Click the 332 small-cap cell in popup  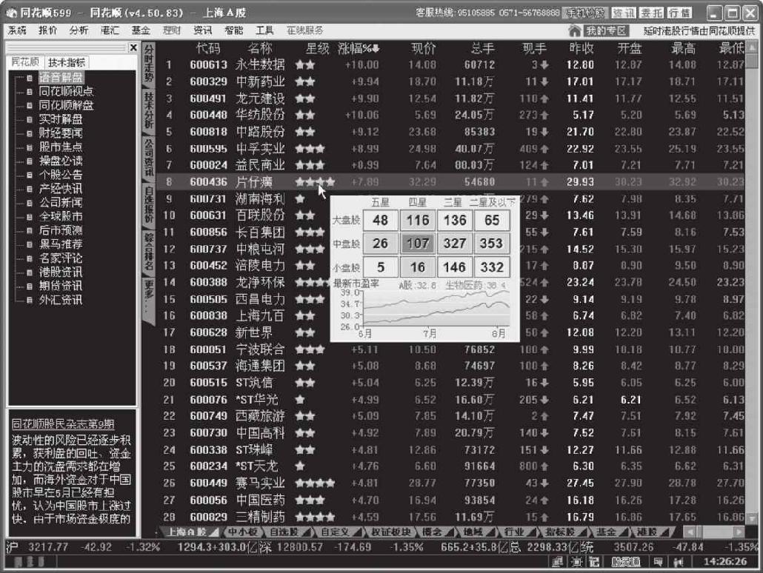tap(492, 267)
